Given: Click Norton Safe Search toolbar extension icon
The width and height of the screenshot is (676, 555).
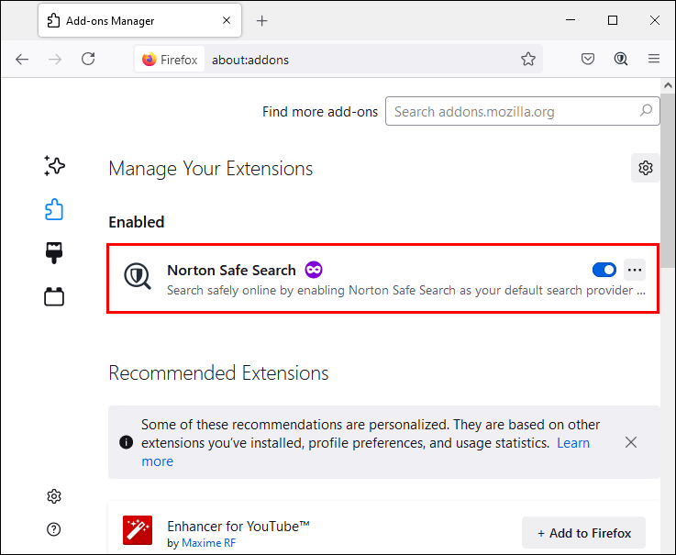Looking at the screenshot, I should (x=621, y=59).
